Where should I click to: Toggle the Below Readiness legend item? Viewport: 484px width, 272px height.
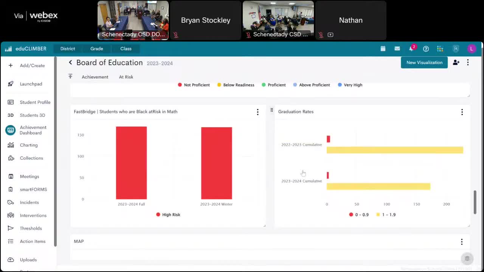[236, 85]
